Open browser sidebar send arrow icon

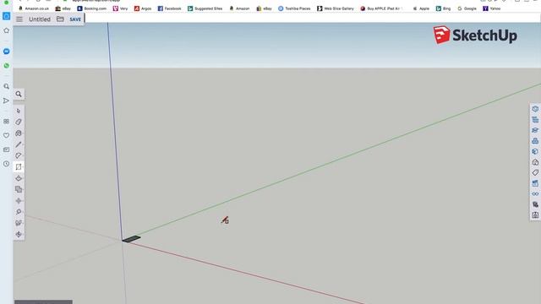[6, 100]
